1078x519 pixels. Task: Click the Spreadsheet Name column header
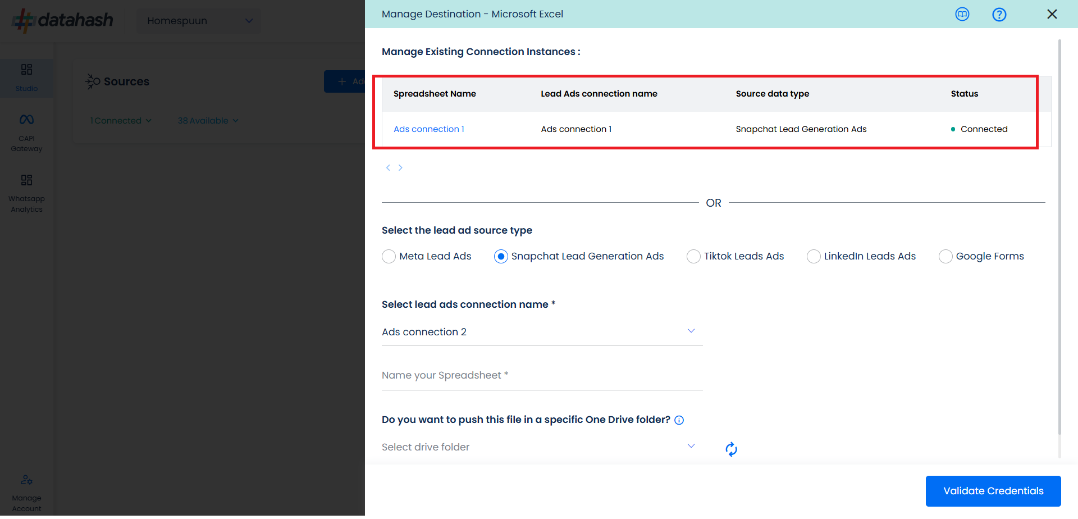click(435, 94)
